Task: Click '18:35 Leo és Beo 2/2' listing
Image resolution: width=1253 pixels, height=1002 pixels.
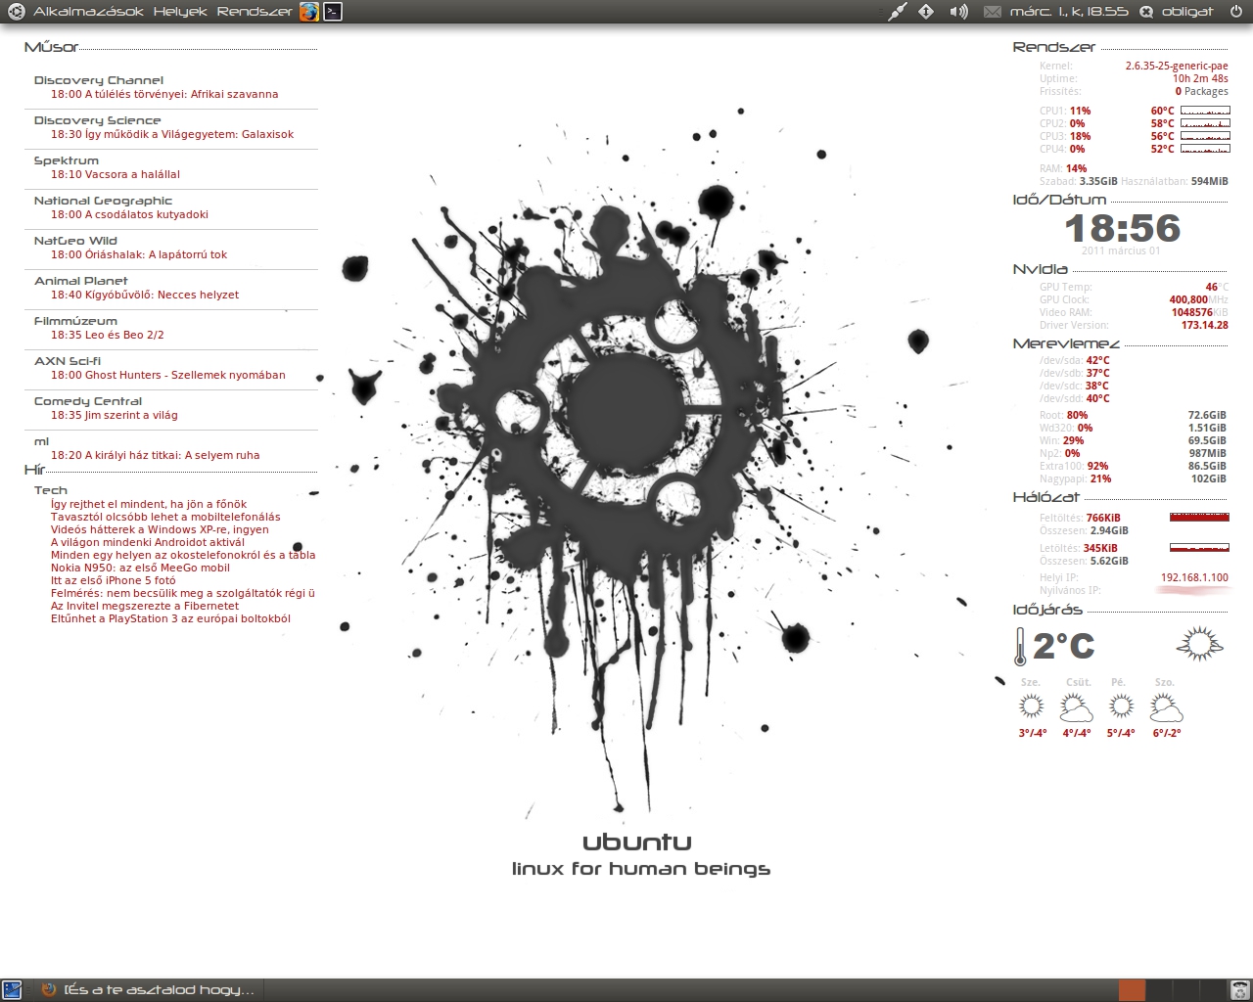Action: coord(108,335)
